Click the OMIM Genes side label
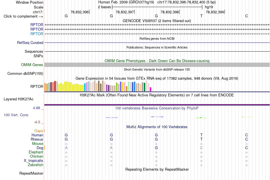The image size is (270, 180). pos(32,65)
